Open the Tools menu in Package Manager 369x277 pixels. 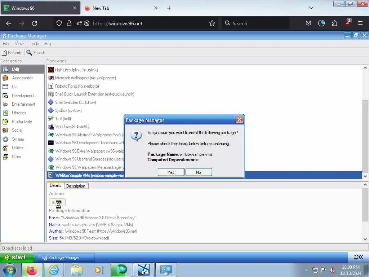click(34, 44)
